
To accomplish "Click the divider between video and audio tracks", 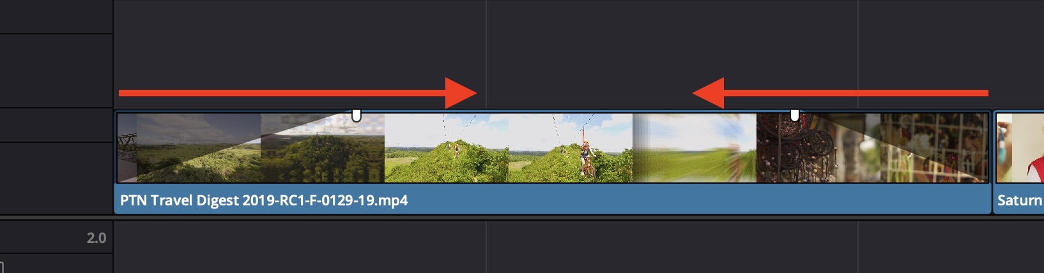I will tap(522, 218).
